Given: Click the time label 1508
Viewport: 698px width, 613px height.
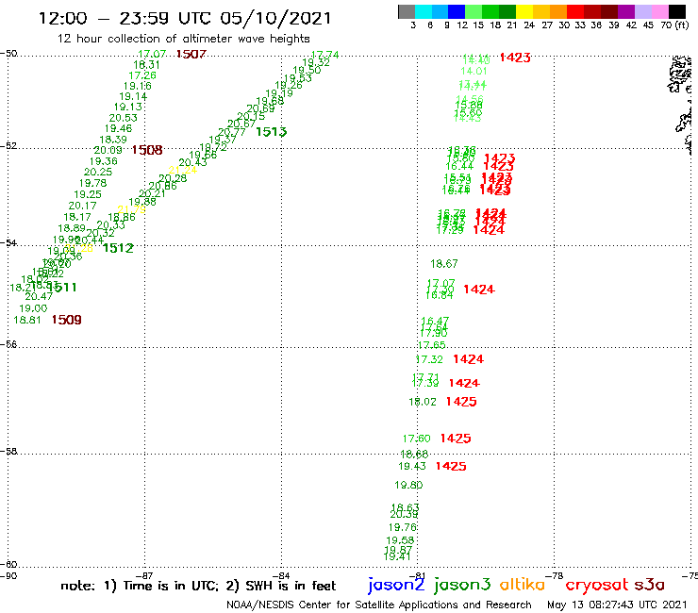Looking at the screenshot, I should point(147,150).
